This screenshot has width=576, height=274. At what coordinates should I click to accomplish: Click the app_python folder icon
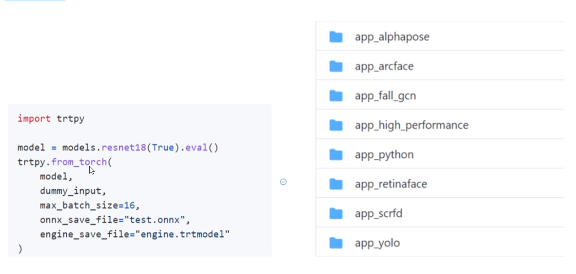pos(336,155)
